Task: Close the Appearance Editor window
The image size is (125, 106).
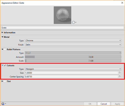Action: 122,3
